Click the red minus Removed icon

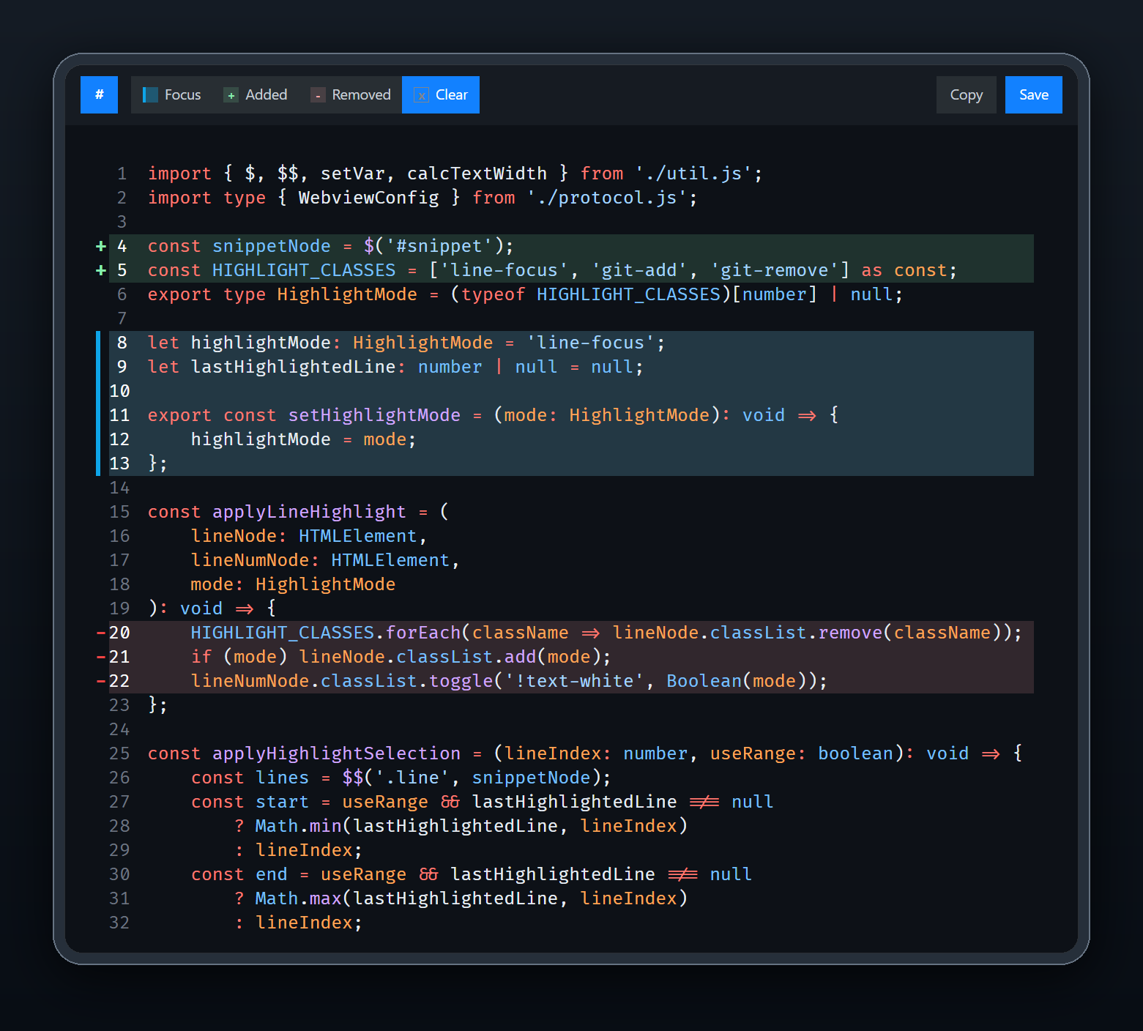tap(318, 95)
